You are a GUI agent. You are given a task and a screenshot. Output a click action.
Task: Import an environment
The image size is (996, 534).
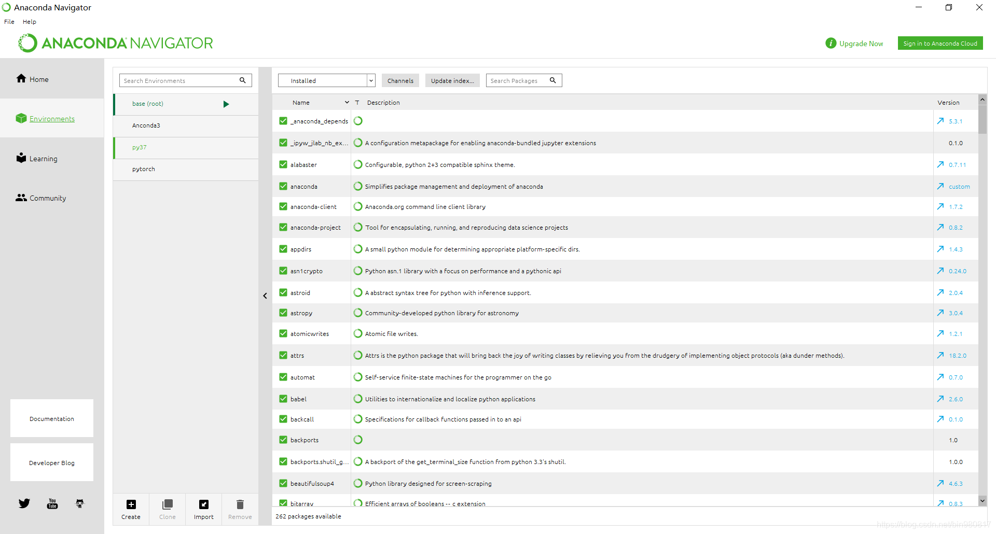[204, 509]
